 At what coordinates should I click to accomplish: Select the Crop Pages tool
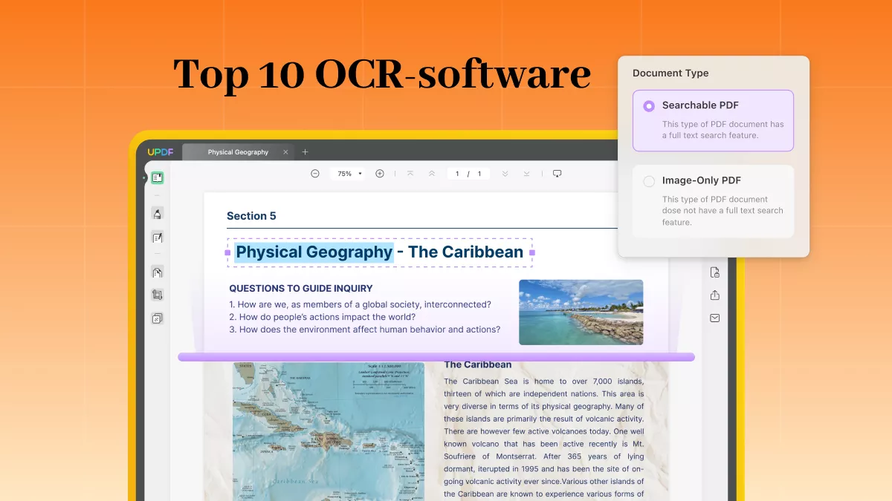tap(158, 294)
